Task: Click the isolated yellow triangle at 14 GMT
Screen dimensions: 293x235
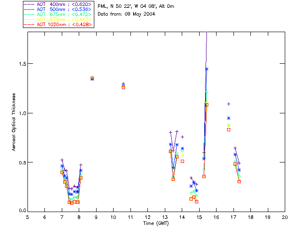Action: click(x=182, y=155)
